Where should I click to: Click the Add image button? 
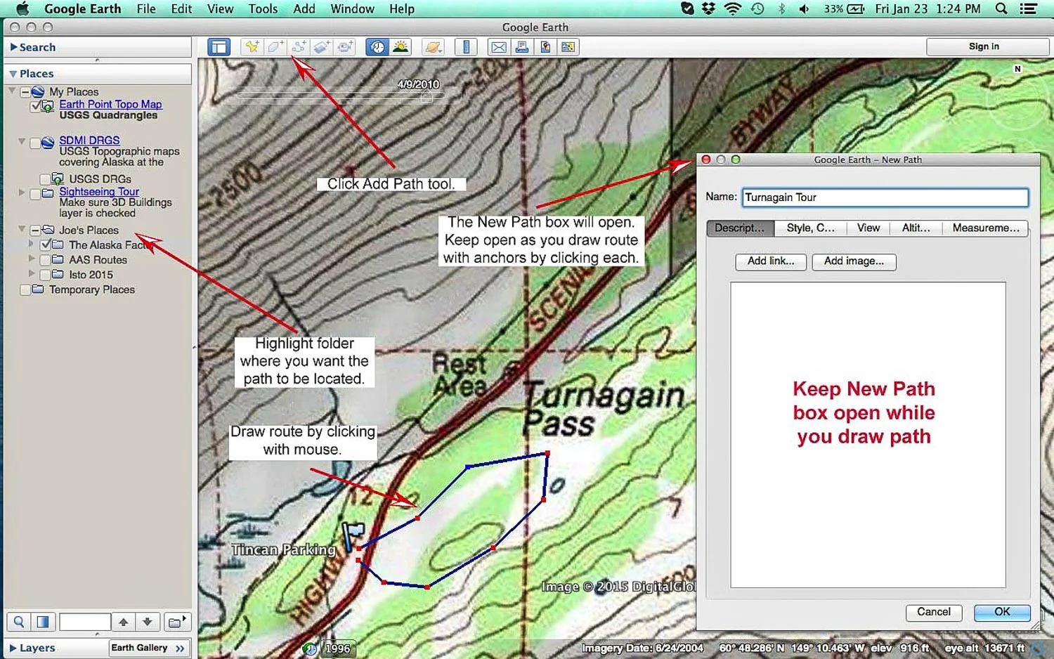(x=854, y=261)
